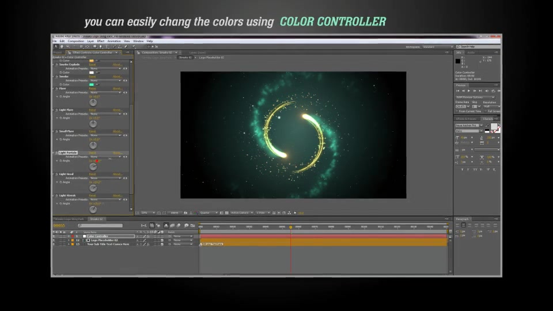Viewport: 553px width, 311px height.
Task: Open RAM Preview Options dropdown
Action: tap(475, 97)
